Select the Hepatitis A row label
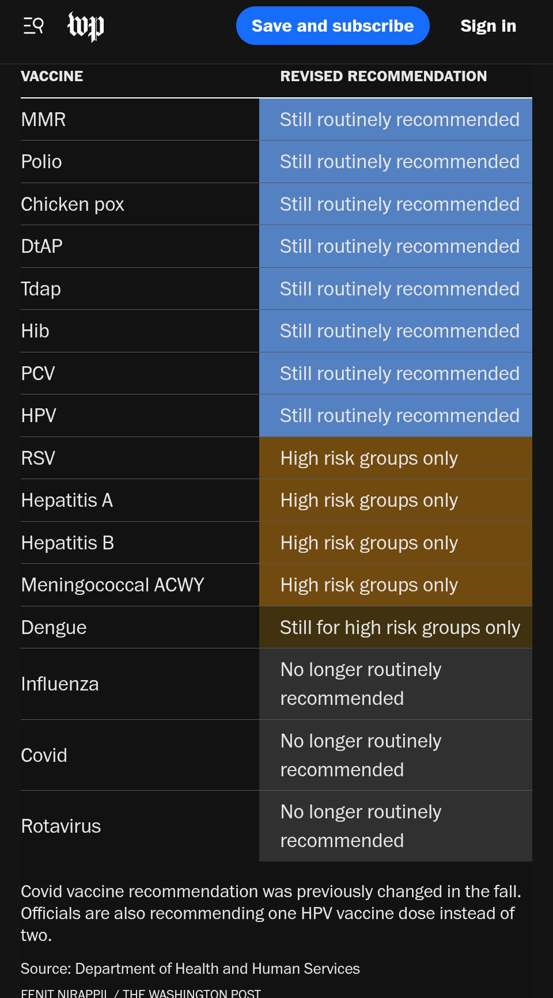Screen dimensions: 553x998 point(67,500)
